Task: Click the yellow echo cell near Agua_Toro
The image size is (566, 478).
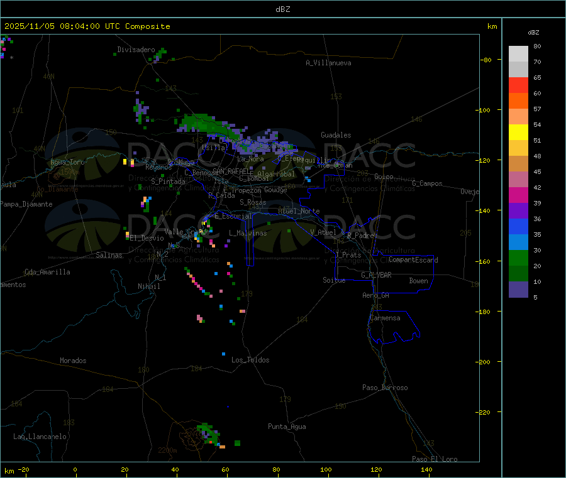Action: coord(125,161)
